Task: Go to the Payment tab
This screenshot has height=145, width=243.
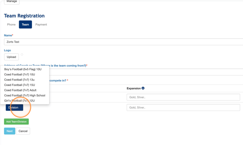Action: pyautogui.click(x=41, y=25)
